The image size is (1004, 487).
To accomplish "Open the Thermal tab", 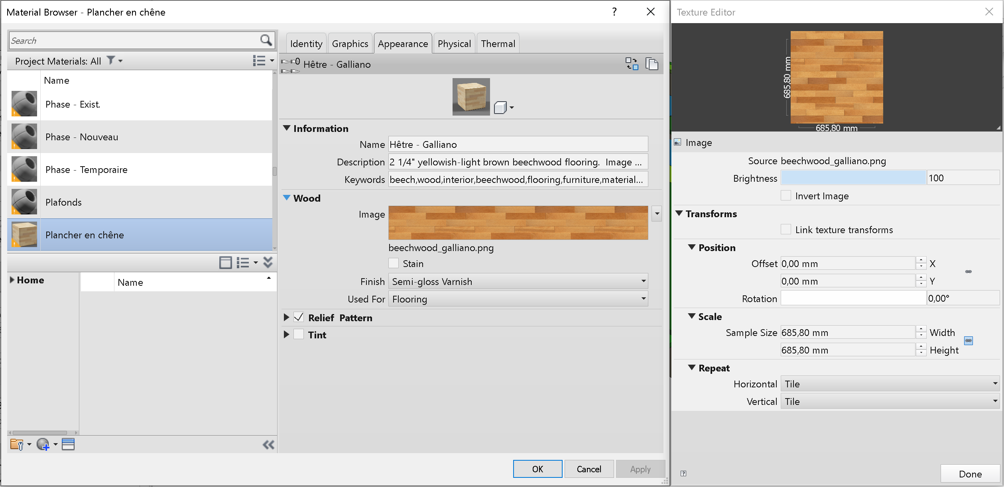I will pos(498,43).
